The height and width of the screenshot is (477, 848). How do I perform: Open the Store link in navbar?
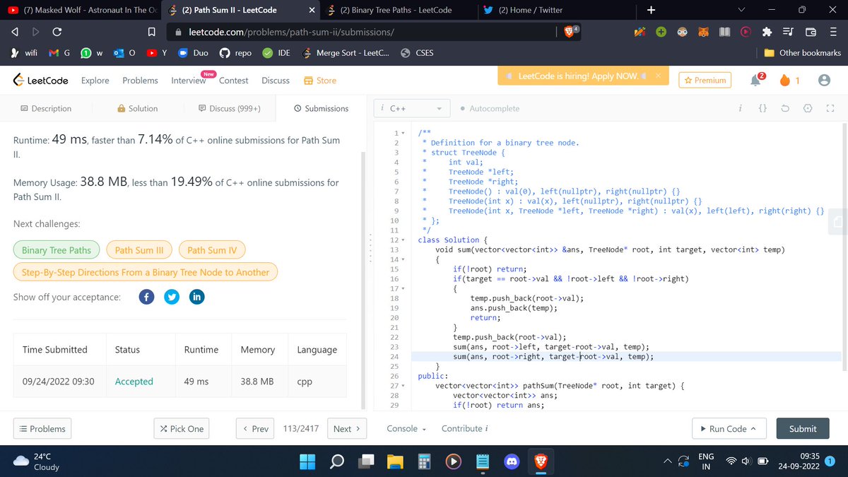[320, 81]
